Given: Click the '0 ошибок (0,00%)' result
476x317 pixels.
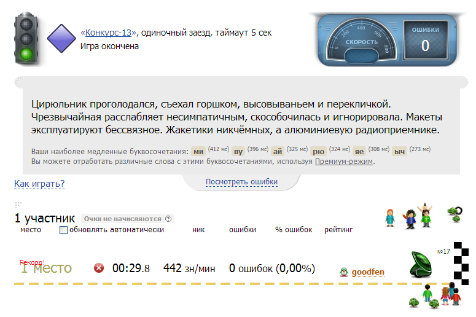Looking at the screenshot, I should point(272,268).
